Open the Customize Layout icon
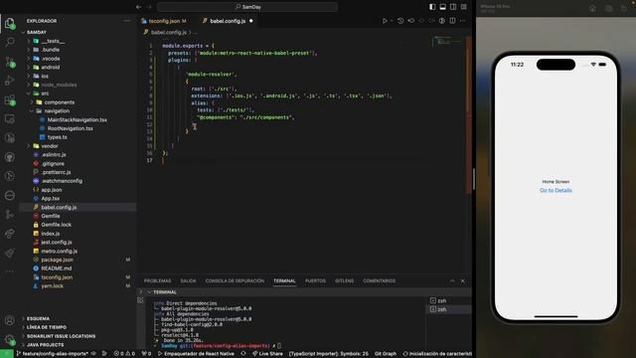The width and height of the screenshot is (636, 358). tap(464, 7)
